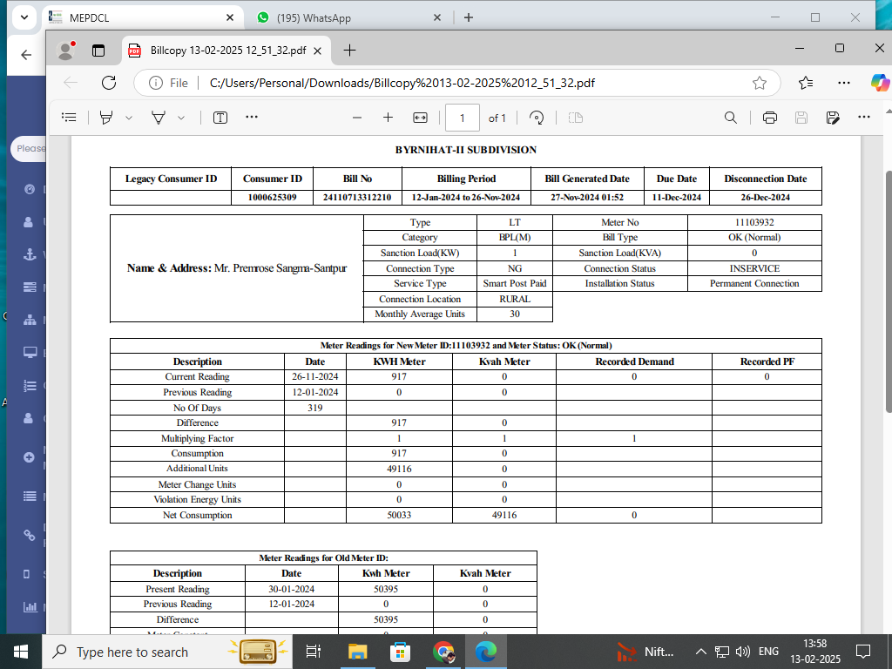The width and height of the screenshot is (892, 669).
Task: Switch to the WhatsApp tab
Action: 348,17
